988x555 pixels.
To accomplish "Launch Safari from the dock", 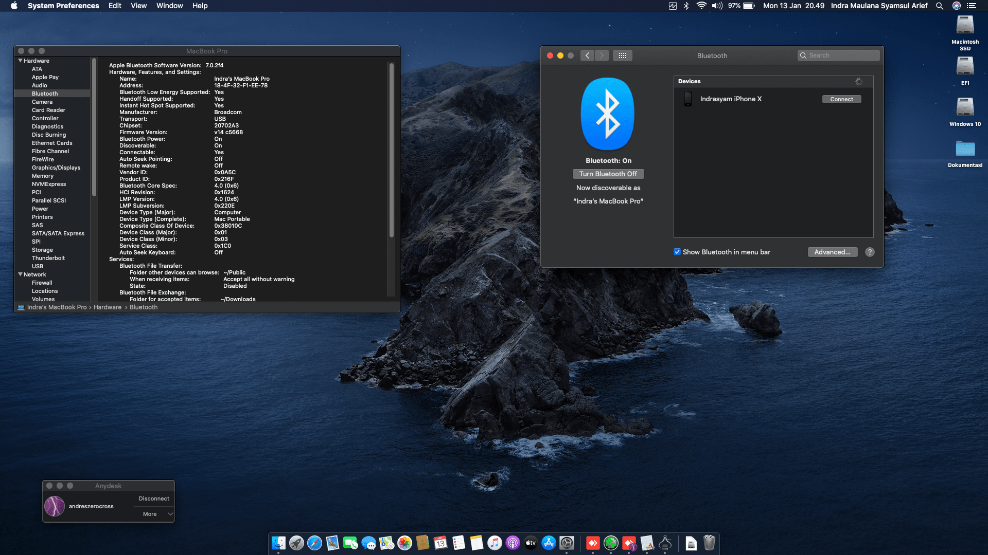I will (x=314, y=543).
